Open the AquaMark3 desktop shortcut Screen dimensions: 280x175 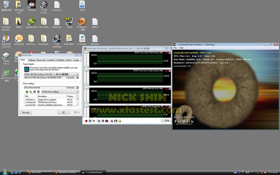[31, 22]
